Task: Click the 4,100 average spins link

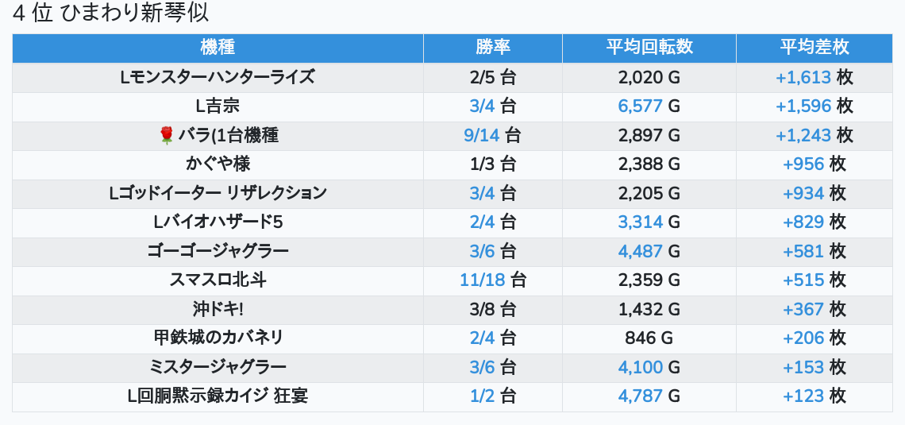Action: tap(640, 367)
